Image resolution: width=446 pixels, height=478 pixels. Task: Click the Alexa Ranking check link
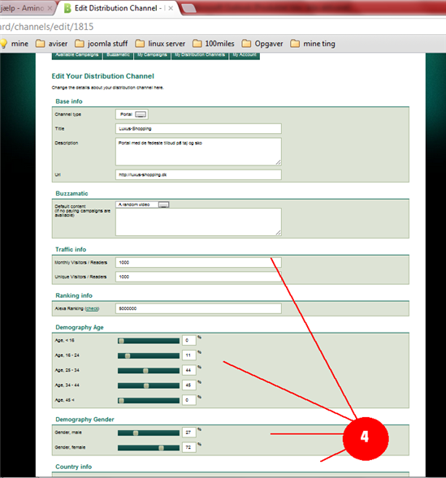pos(92,309)
